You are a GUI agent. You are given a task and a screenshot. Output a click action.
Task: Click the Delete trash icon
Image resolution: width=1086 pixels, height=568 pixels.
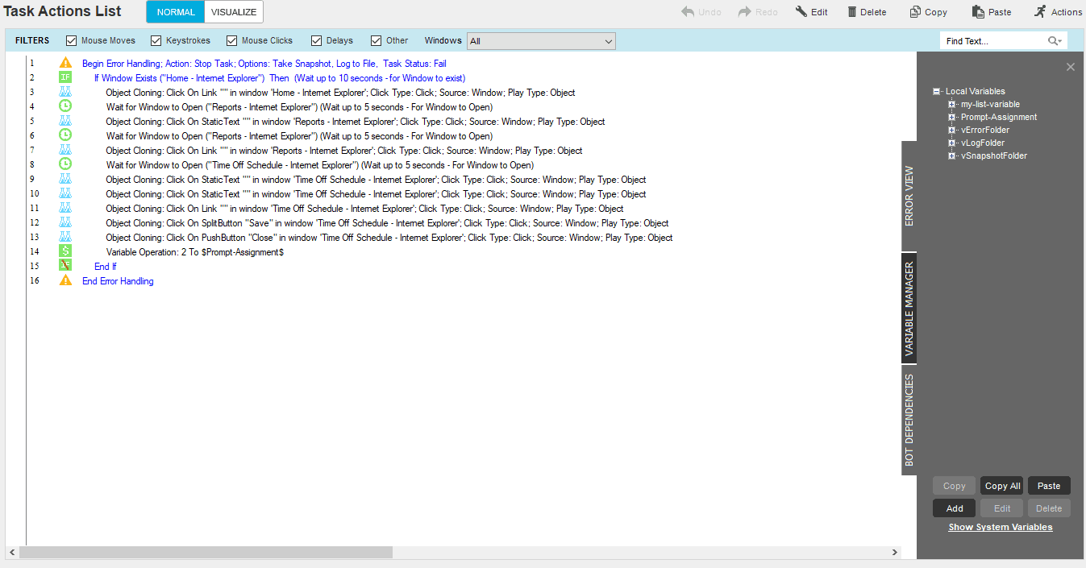[852, 12]
